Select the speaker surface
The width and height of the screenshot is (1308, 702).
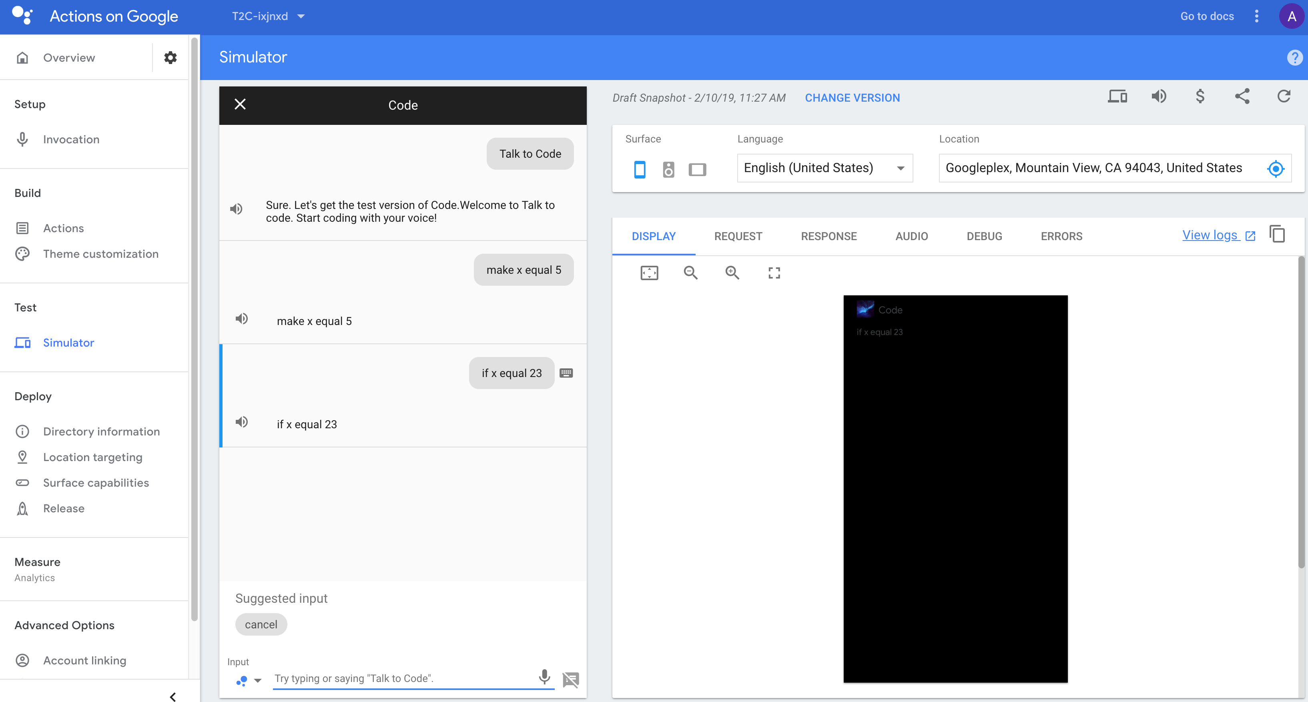click(x=668, y=170)
